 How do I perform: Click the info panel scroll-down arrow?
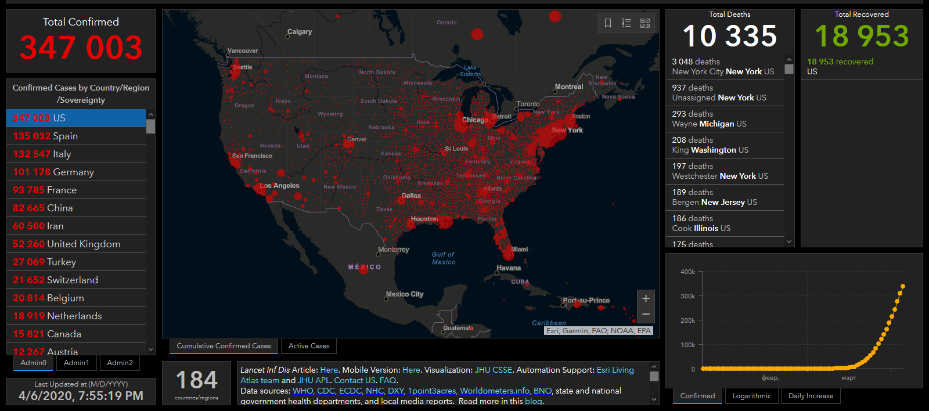(x=654, y=399)
